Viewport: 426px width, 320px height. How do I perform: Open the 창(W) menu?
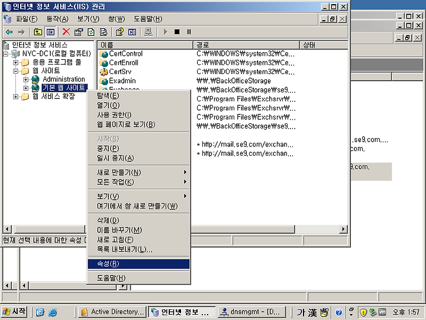117,19
